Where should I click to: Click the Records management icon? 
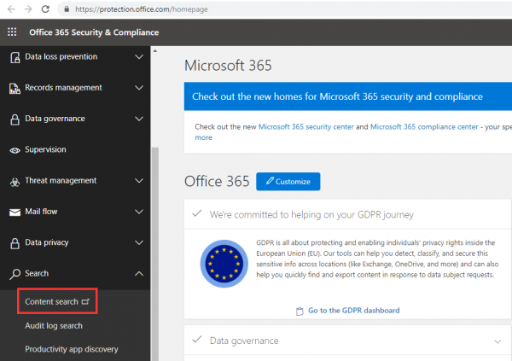(15, 88)
